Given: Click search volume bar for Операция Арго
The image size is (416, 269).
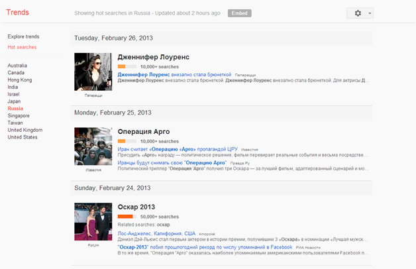Looking at the screenshot, I should coord(127,141).
